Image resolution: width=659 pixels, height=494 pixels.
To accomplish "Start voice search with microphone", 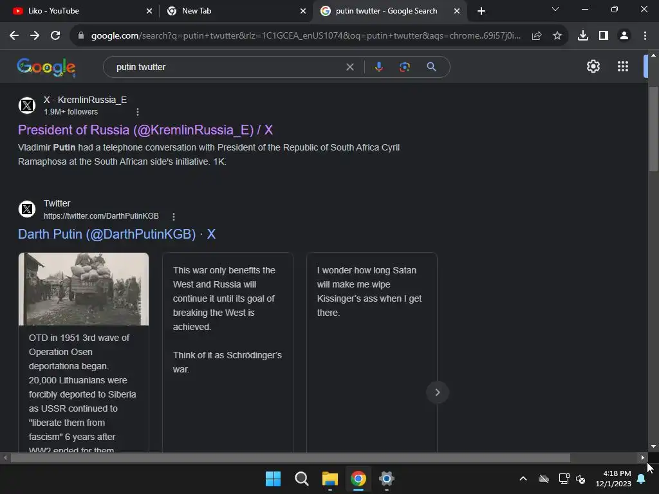I will 378,67.
